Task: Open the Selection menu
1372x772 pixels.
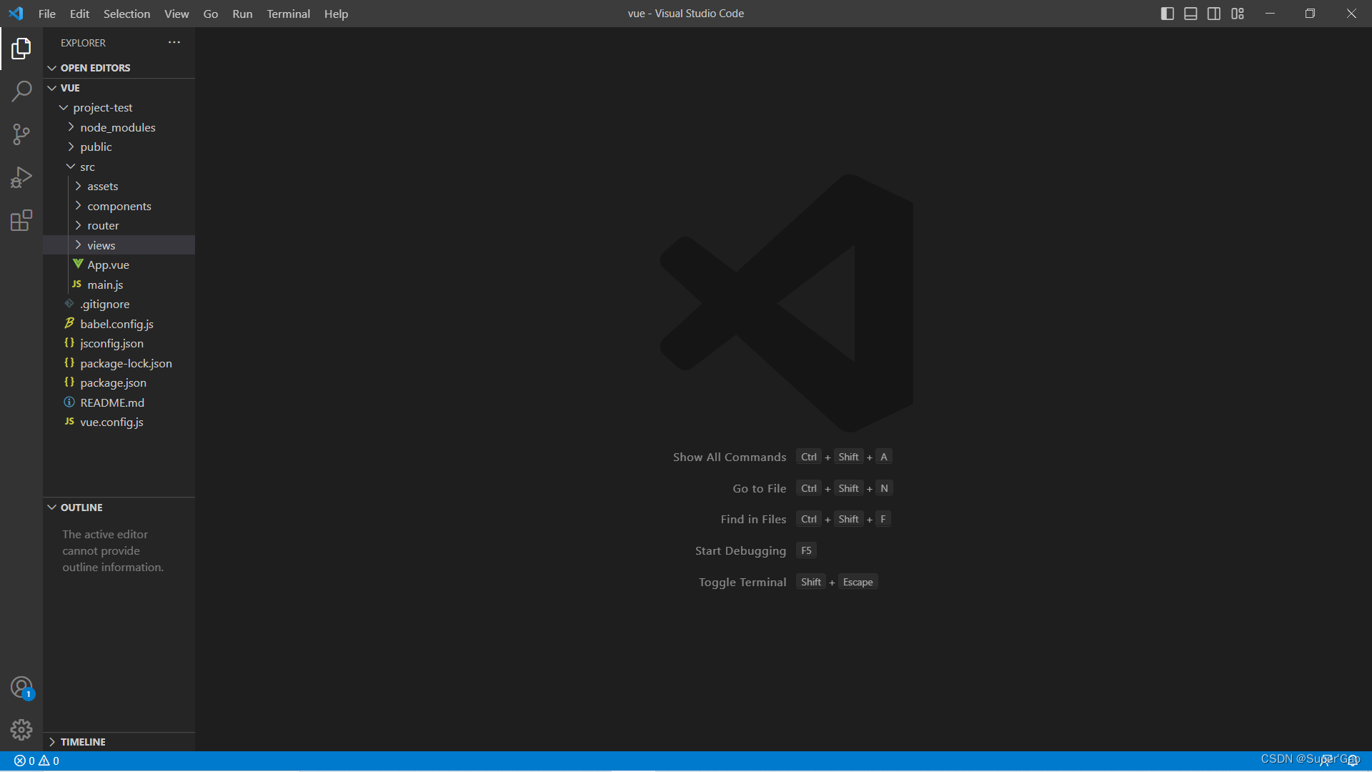Action: (126, 14)
